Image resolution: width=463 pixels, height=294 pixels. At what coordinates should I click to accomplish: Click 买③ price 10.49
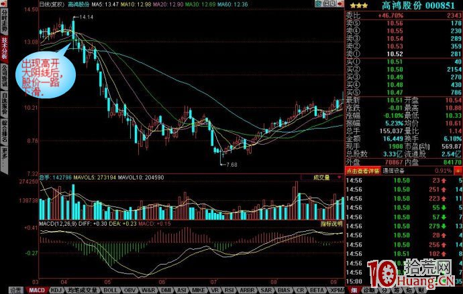click(395, 77)
